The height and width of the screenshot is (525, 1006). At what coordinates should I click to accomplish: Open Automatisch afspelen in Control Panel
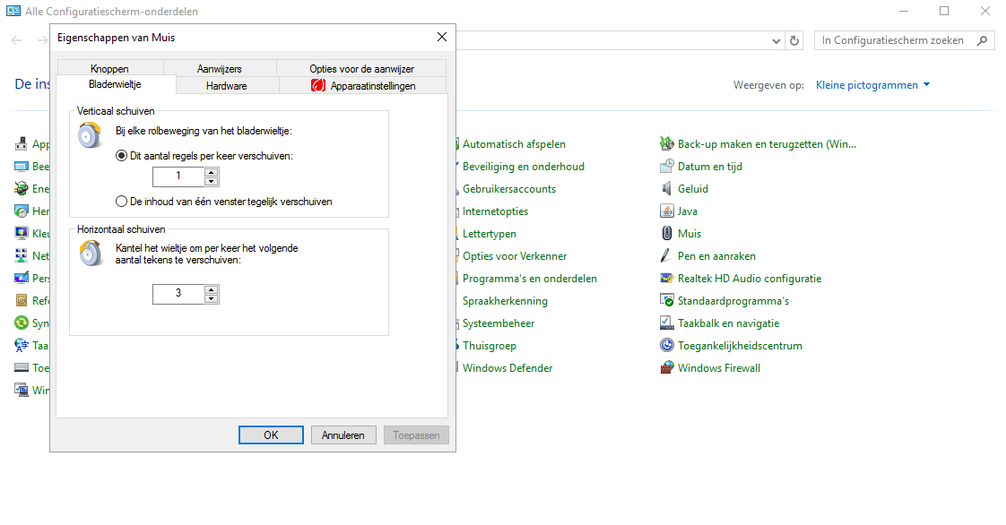[514, 144]
